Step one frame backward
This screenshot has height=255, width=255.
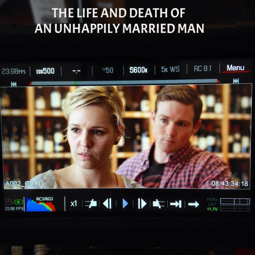tap(107, 203)
